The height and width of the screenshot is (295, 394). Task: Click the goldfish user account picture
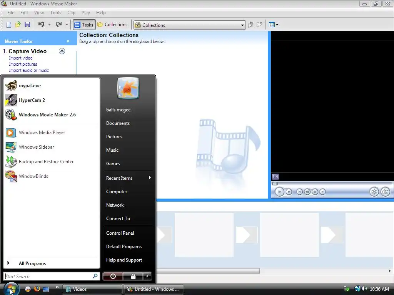point(128,88)
